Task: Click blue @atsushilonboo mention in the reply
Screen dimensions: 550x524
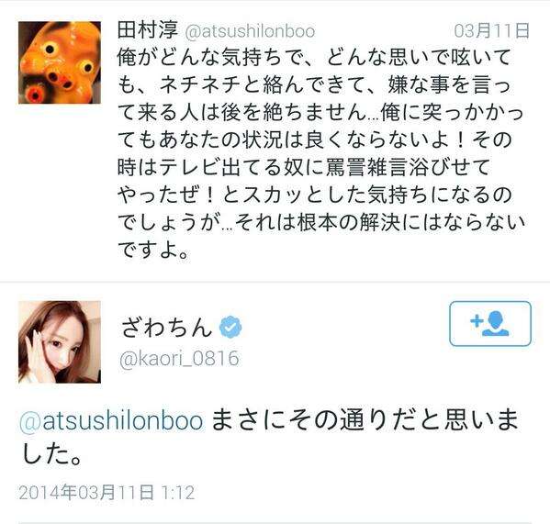Action: (111, 420)
